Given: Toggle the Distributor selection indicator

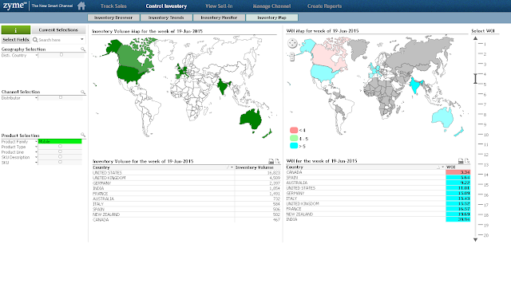Looking at the screenshot, I should 61,97.
